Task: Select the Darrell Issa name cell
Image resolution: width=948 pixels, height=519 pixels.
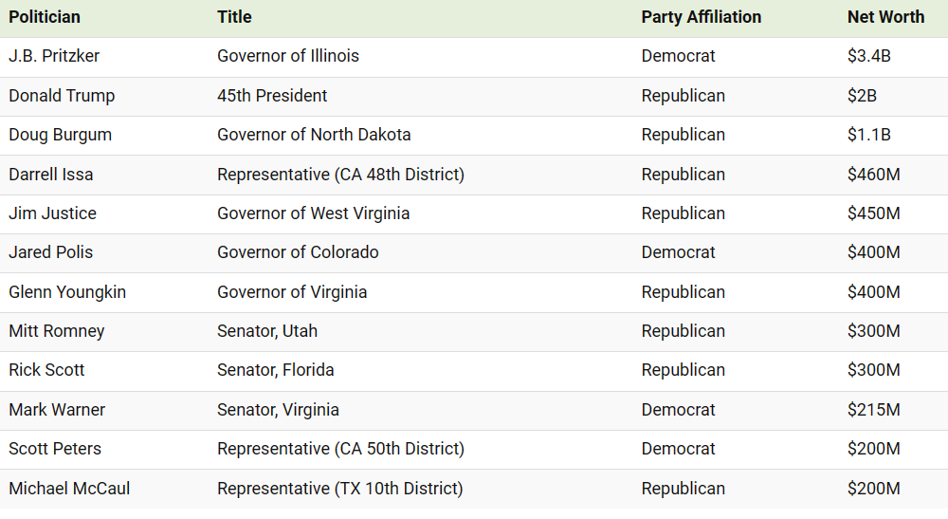Action: (51, 175)
